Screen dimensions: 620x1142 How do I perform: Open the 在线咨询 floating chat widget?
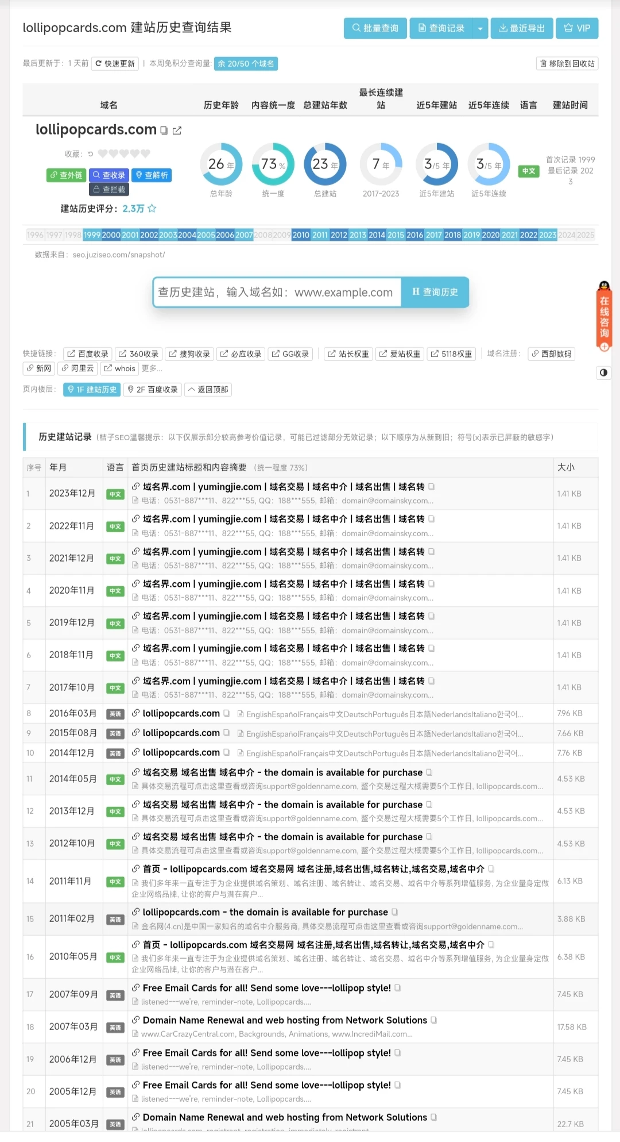[604, 316]
